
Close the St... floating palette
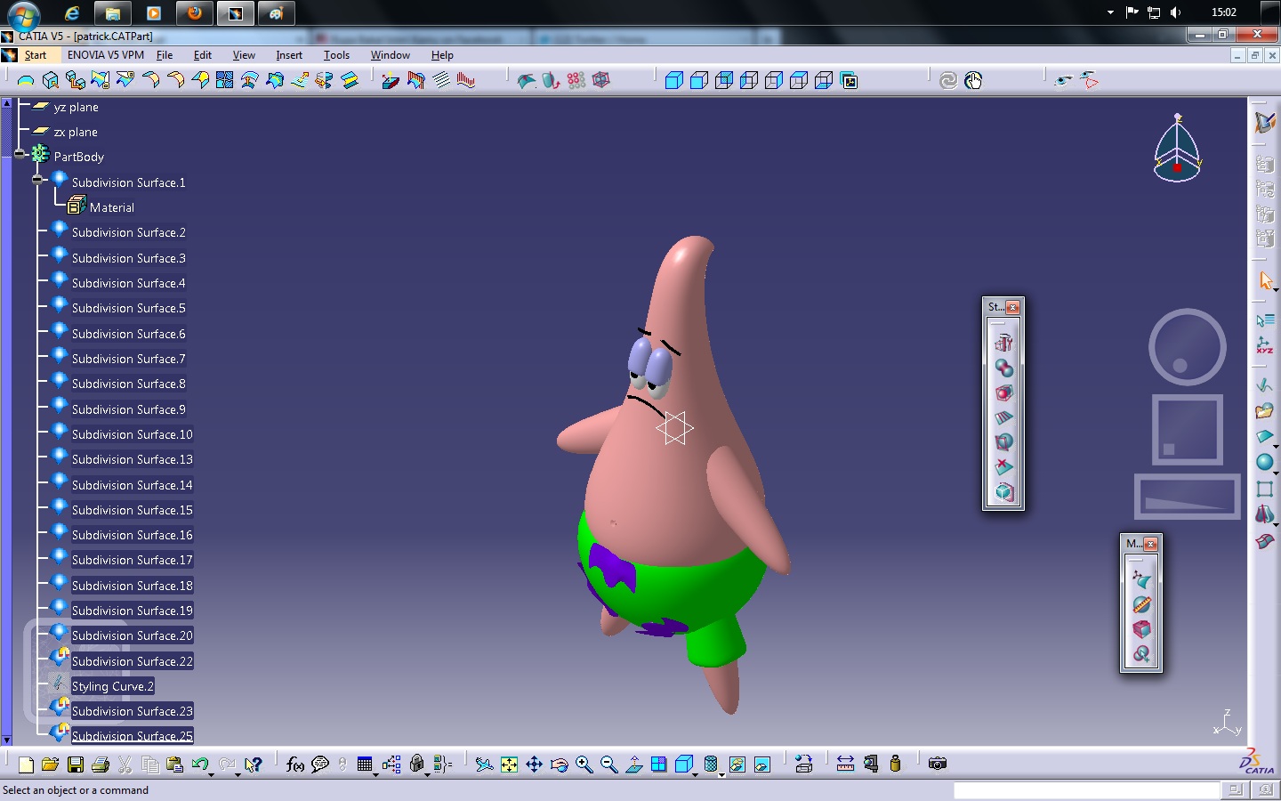[1012, 307]
